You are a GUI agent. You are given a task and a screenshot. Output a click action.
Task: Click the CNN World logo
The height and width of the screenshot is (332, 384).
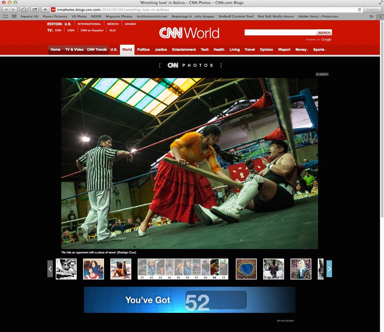click(189, 33)
